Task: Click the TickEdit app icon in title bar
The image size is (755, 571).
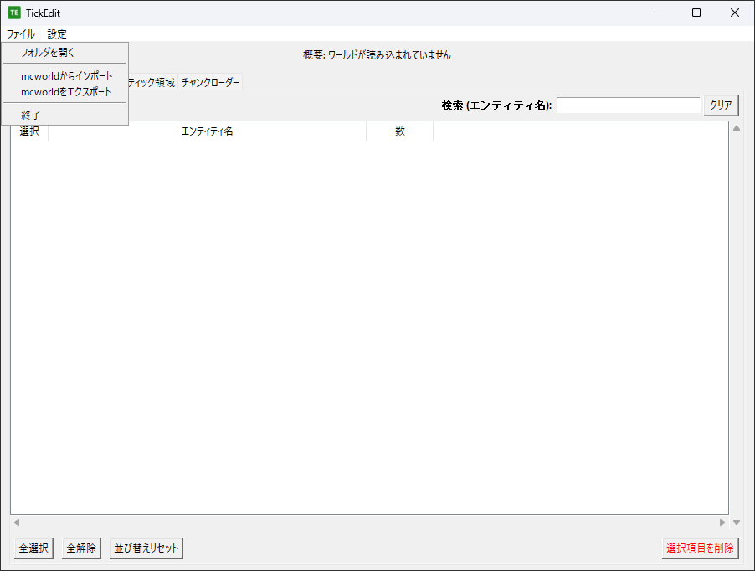Action: 14,13
